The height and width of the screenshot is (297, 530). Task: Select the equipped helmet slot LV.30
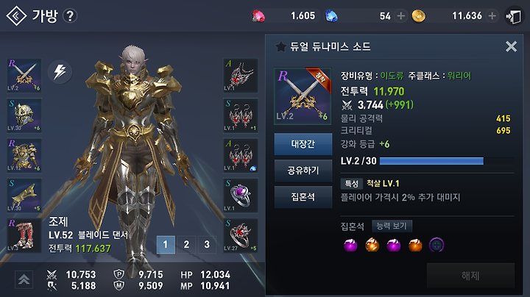(24, 115)
